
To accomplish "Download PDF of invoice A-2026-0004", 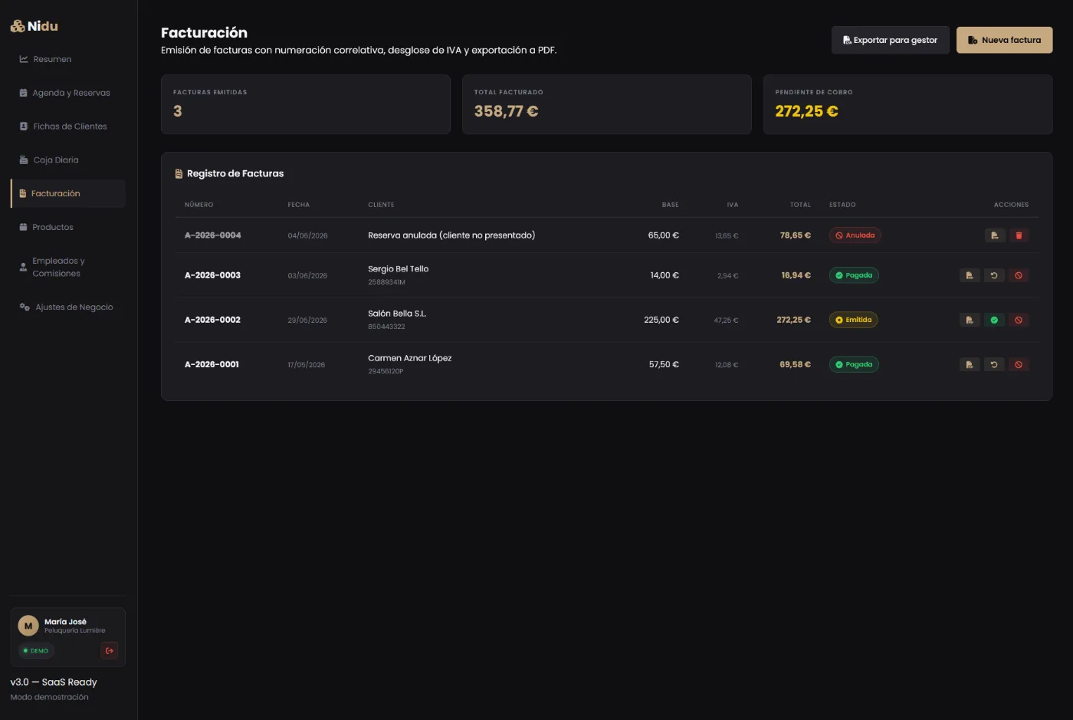I will (x=994, y=235).
